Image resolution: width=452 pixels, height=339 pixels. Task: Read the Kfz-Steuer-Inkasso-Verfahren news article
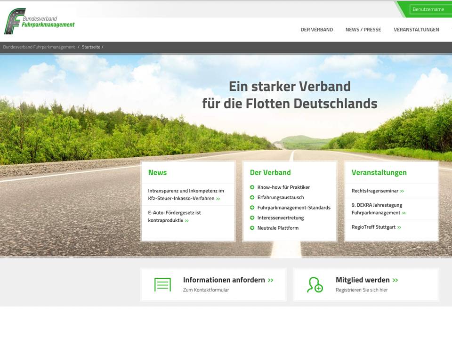pyautogui.click(x=186, y=195)
